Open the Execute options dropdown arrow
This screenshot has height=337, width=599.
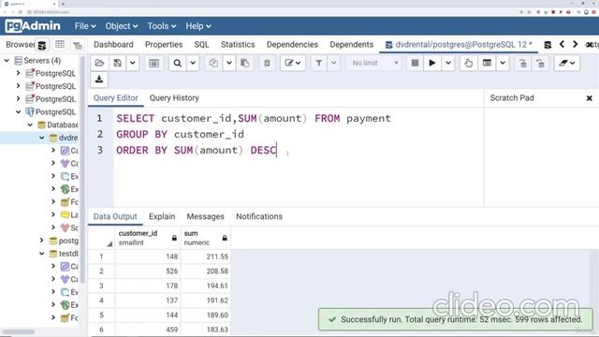click(447, 63)
